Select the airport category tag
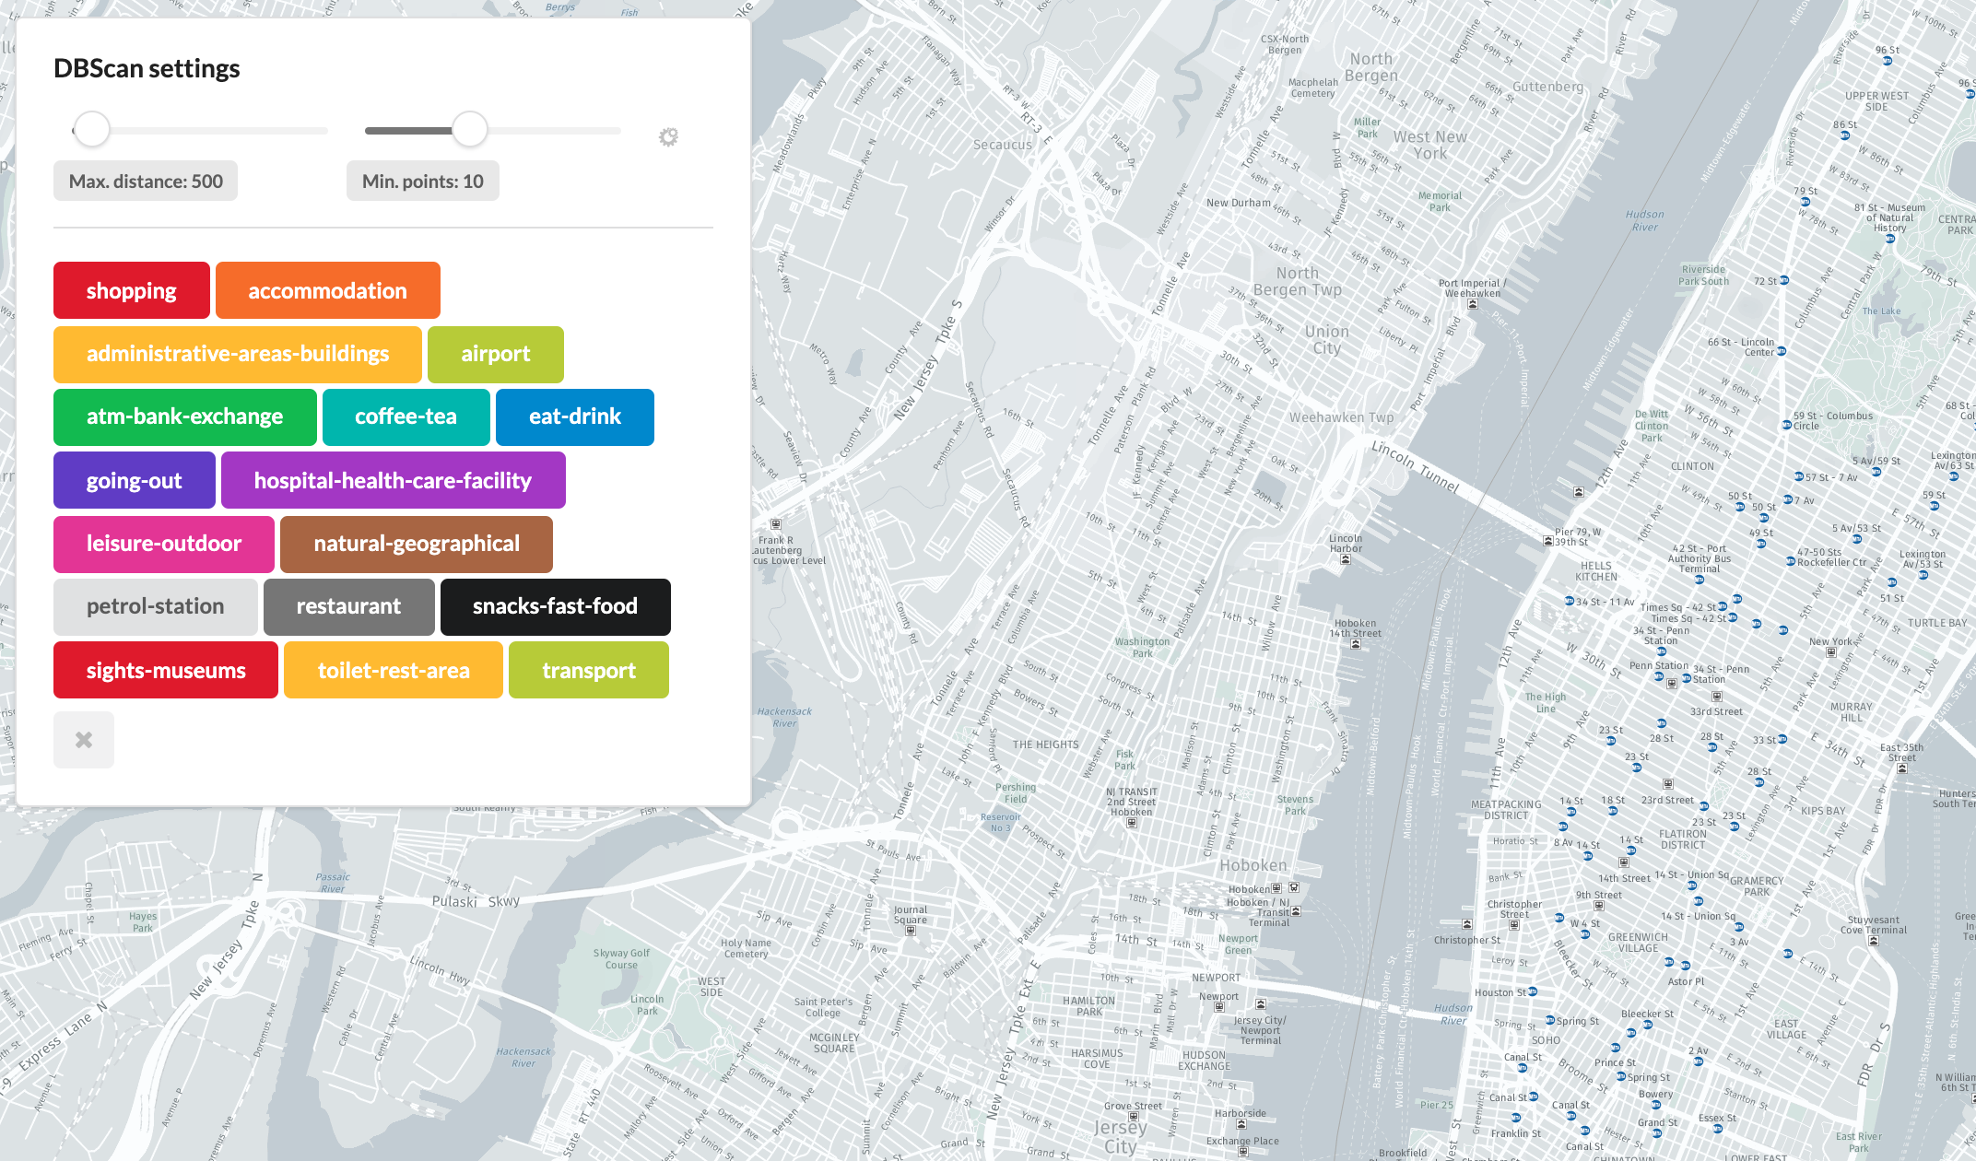Image resolution: width=1976 pixels, height=1161 pixels. click(495, 354)
